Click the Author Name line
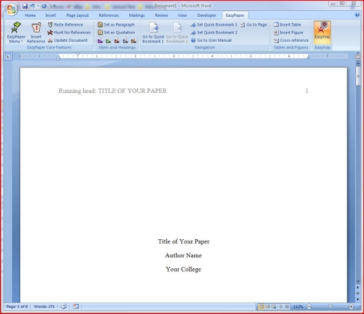The width and height of the screenshot is (364, 314). (x=183, y=255)
